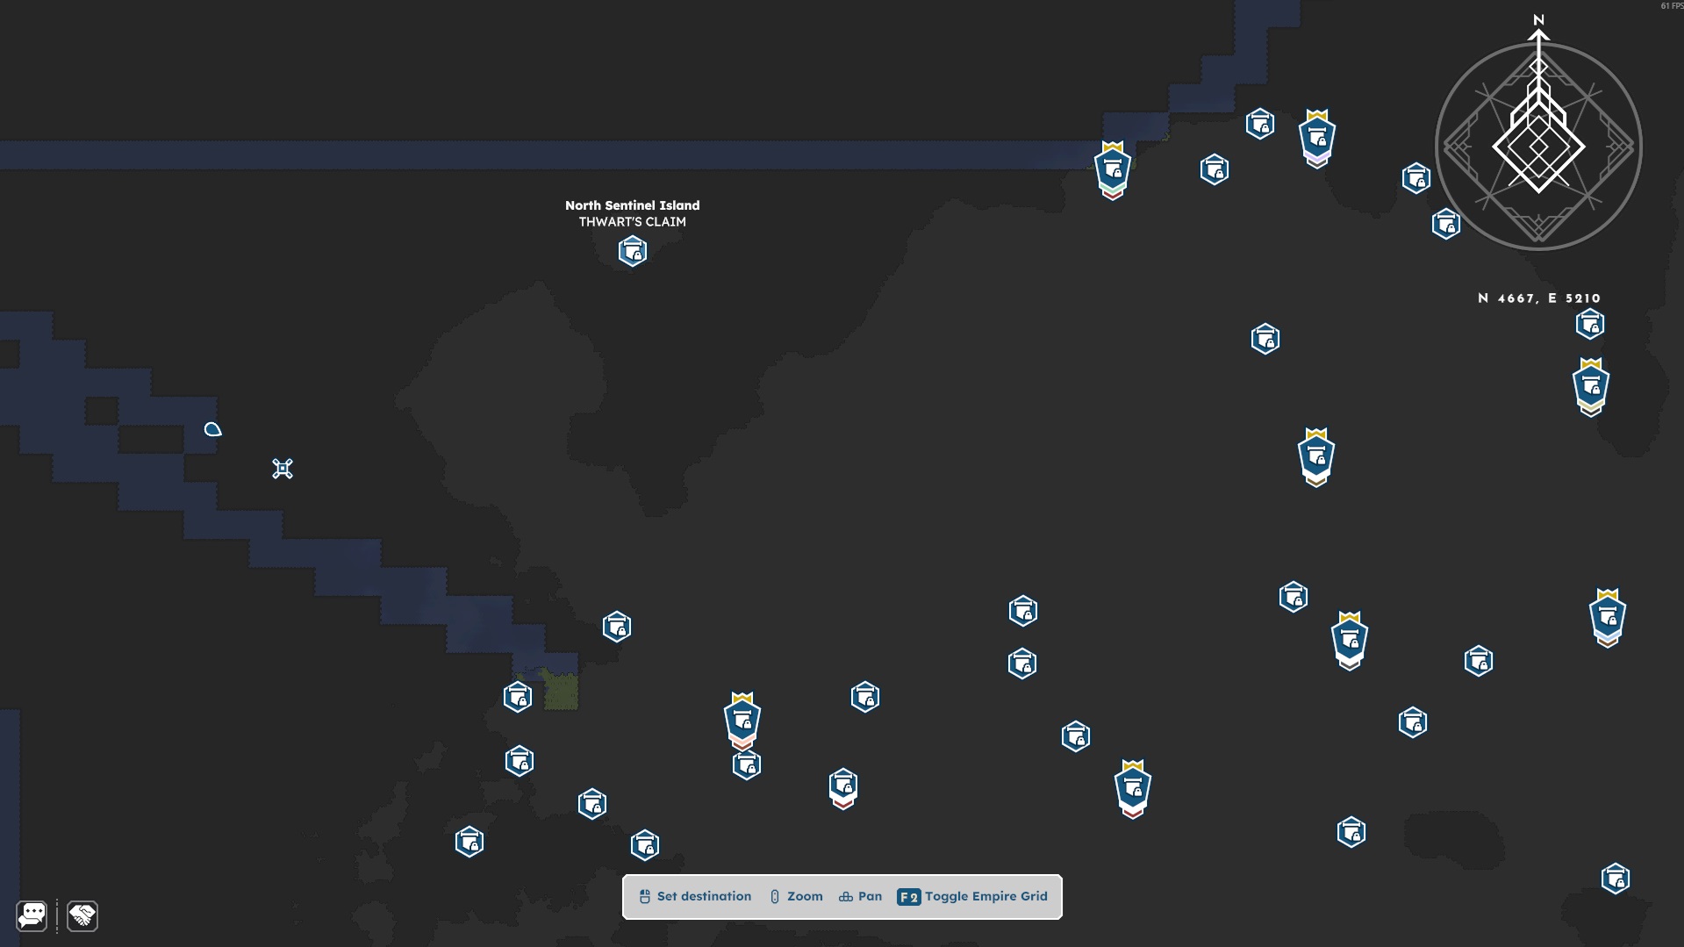Image resolution: width=1684 pixels, height=947 pixels.
Task: Select crowned marker with green and red chevrons
Action: click(x=1113, y=170)
